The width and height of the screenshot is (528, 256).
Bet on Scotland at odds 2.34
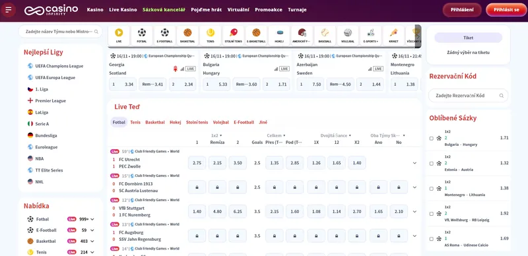pos(183,84)
